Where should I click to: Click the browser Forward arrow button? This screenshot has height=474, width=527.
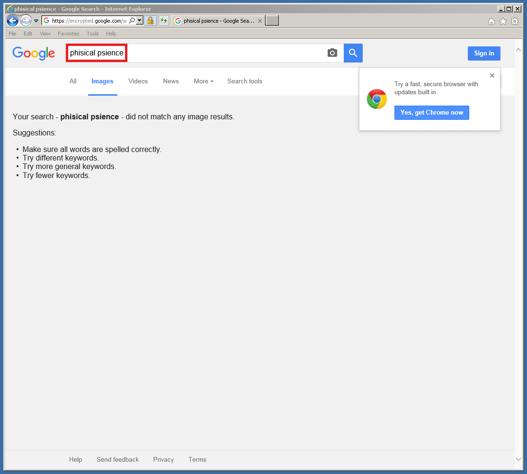[x=26, y=21]
